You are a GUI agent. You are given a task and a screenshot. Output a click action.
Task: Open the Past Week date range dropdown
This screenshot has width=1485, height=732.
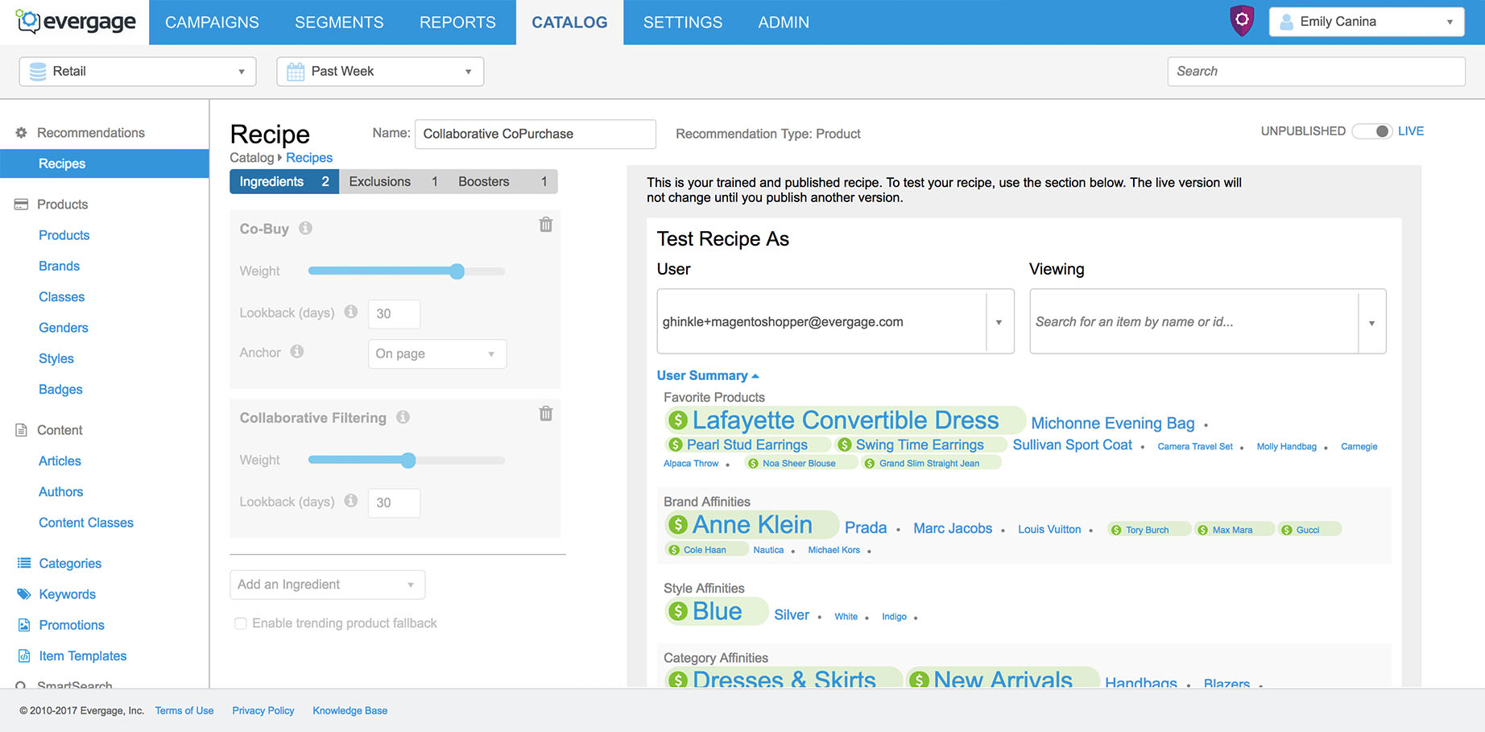point(380,72)
